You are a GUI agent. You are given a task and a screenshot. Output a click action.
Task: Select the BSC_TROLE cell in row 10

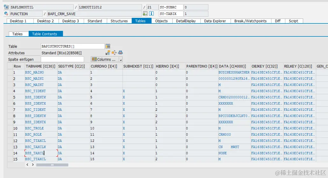tap(41, 128)
